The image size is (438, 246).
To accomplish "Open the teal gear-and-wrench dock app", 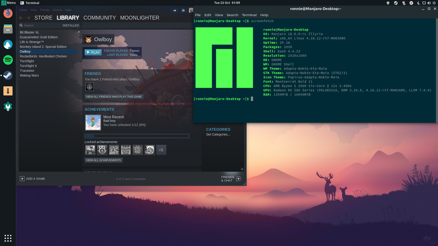I will (8, 106).
